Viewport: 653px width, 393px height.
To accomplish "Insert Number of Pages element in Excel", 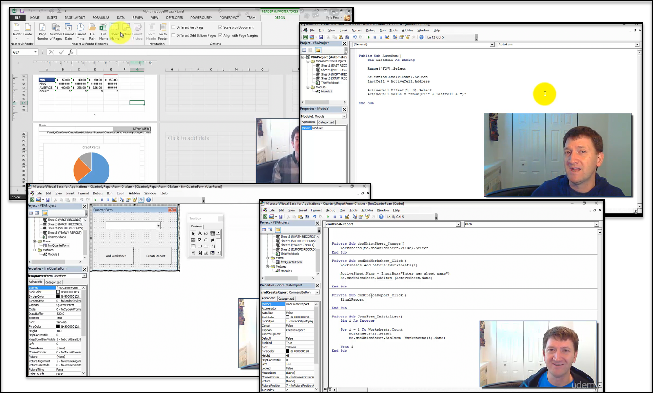I will pyautogui.click(x=56, y=31).
